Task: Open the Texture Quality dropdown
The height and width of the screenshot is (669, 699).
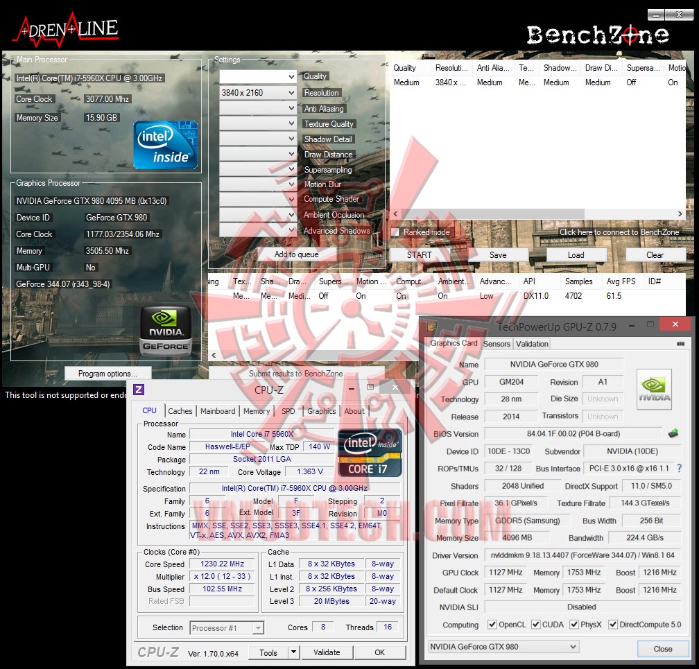Action: (x=258, y=123)
